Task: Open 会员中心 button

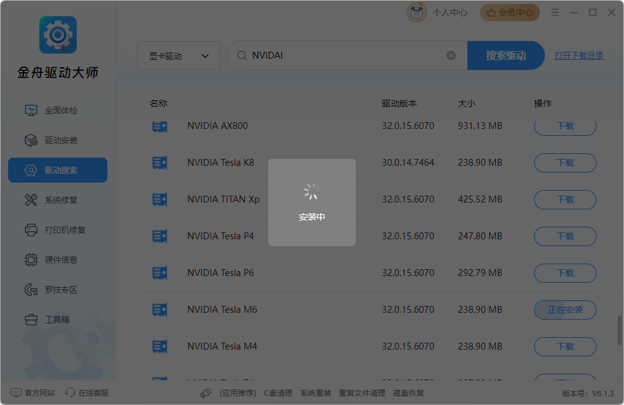Action: (x=510, y=12)
